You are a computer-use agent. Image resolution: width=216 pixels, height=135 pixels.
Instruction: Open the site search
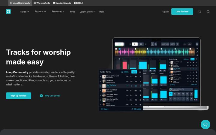pyautogui.click(x=208, y=12)
